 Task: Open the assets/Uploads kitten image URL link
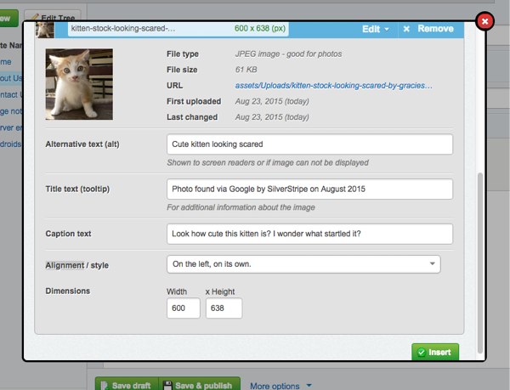coord(334,86)
